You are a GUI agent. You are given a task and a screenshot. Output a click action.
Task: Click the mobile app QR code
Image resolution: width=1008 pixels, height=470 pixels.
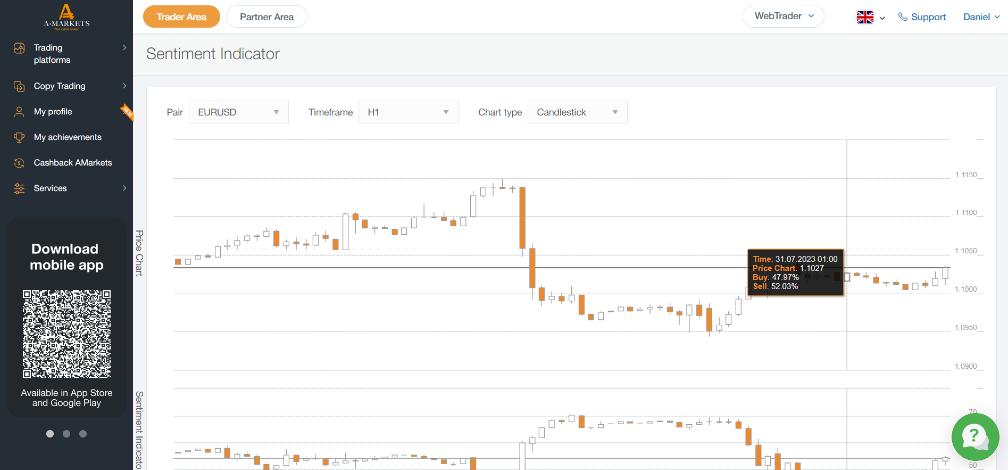[66, 334]
